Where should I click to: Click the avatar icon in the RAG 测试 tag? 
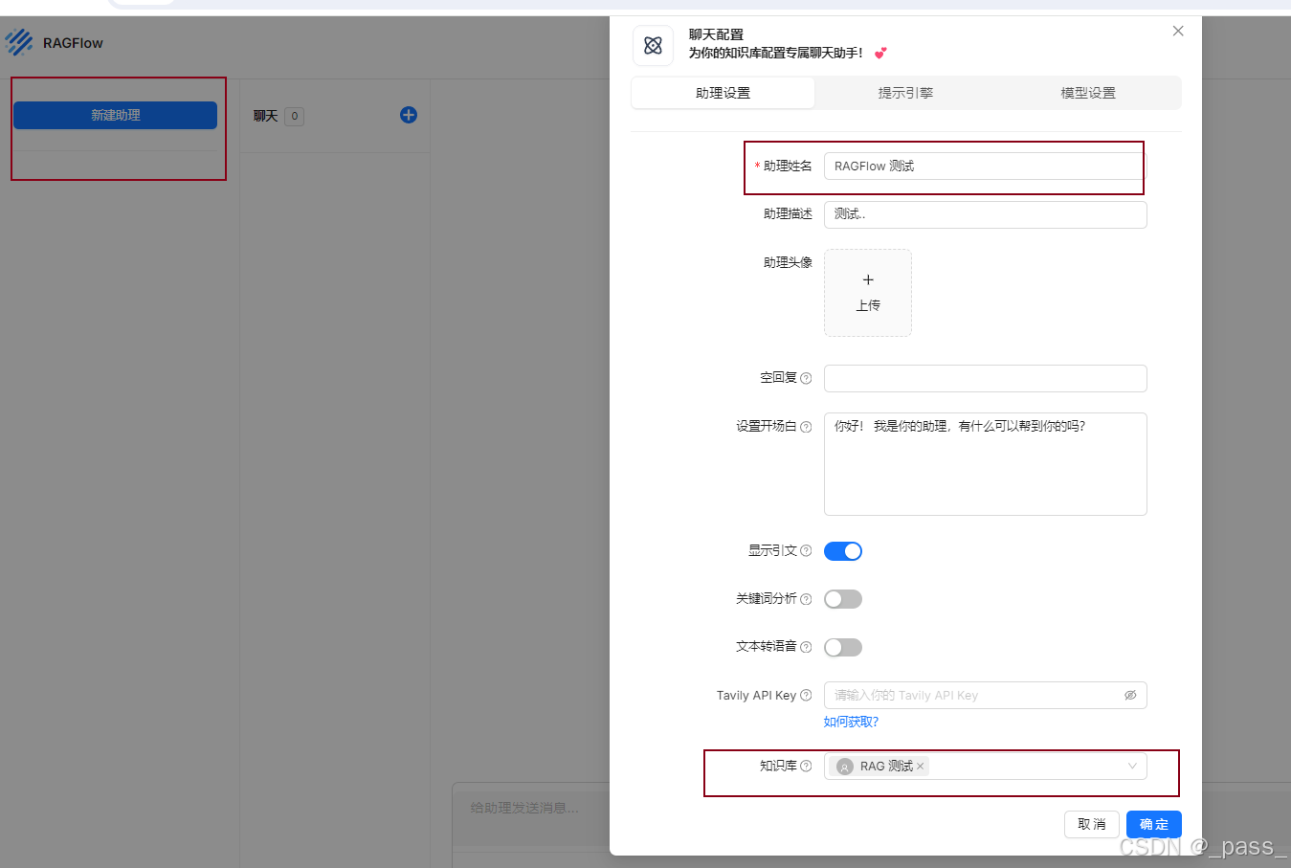pyautogui.click(x=844, y=767)
